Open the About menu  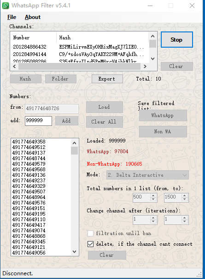pos(33,17)
